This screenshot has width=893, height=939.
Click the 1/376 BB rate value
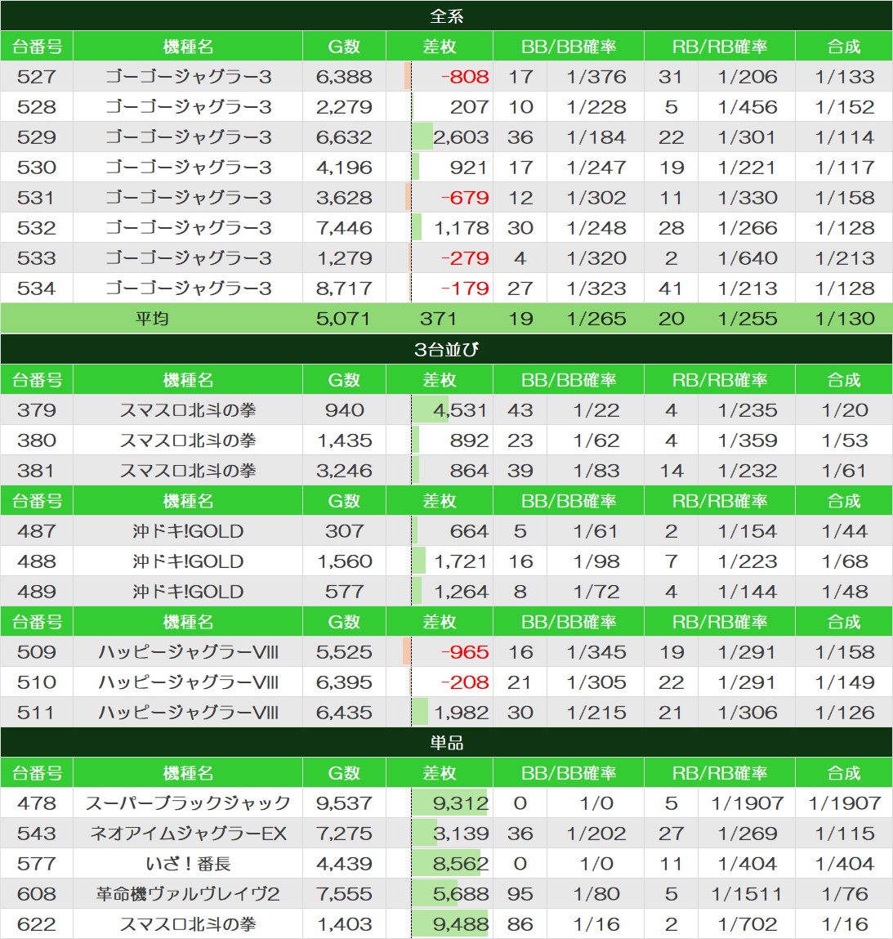pyautogui.click(x=596, y=77)
